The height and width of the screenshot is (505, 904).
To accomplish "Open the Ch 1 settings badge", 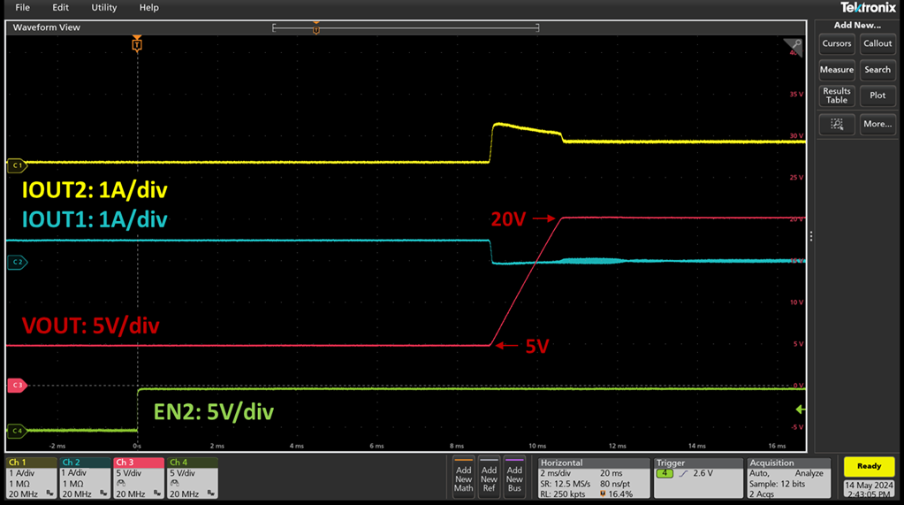I will pyautogui.click(x=30, y=477).
